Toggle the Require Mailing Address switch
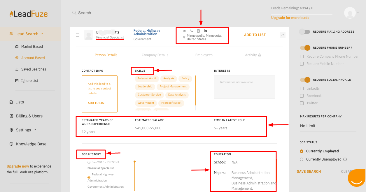366x192 pixels. tap(305, 31)
